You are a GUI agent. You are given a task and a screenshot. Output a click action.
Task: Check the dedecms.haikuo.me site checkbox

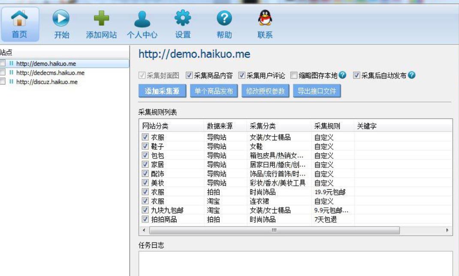tap(2, 72)
